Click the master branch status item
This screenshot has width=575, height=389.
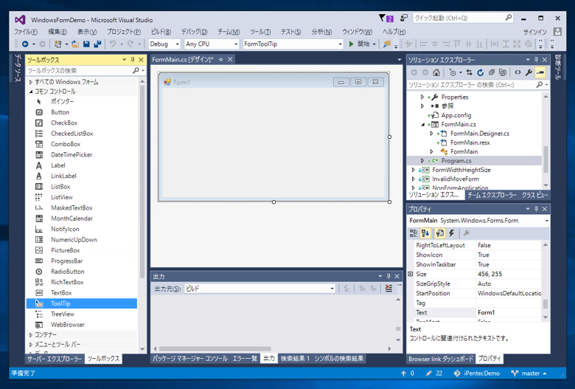[x=529, y=373]
